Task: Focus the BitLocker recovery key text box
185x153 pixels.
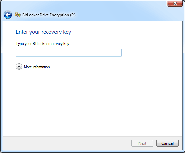Action: [x=69, y=53]
